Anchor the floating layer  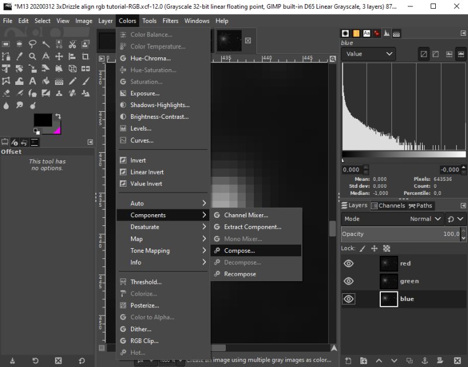425,361
